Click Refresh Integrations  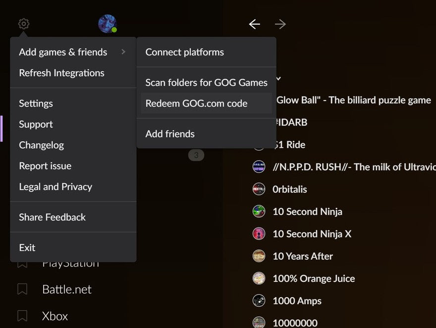point(61,73)
